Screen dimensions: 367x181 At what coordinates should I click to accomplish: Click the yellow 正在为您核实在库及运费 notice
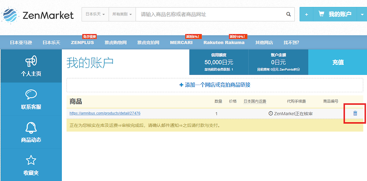215,125
